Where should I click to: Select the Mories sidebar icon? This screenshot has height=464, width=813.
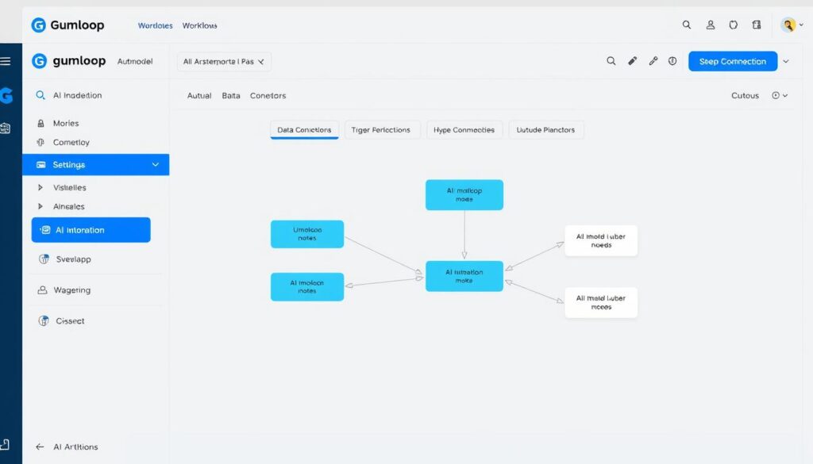click(x=40, y=124)
